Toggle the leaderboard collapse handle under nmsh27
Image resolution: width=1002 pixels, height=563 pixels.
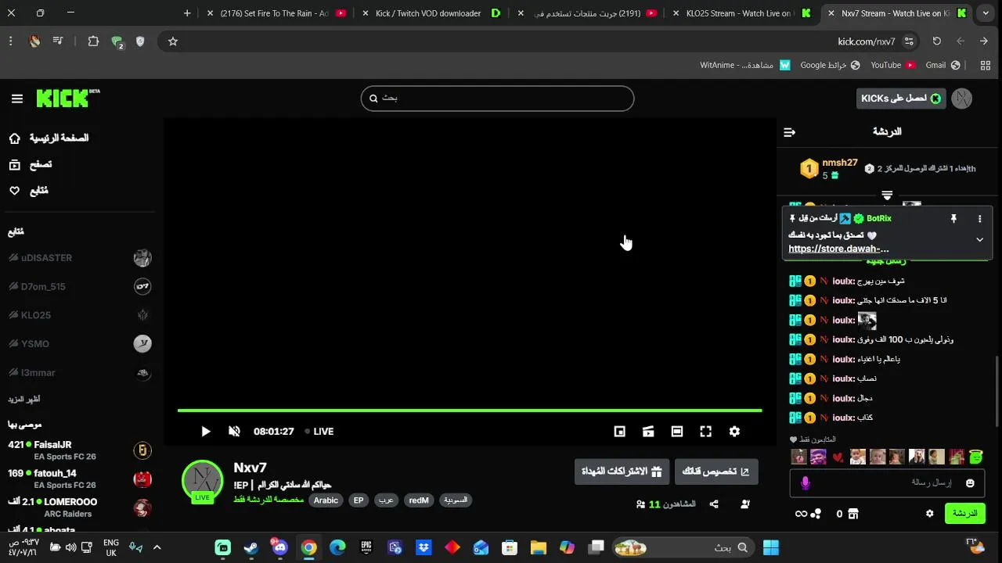[x=887, y=195]
